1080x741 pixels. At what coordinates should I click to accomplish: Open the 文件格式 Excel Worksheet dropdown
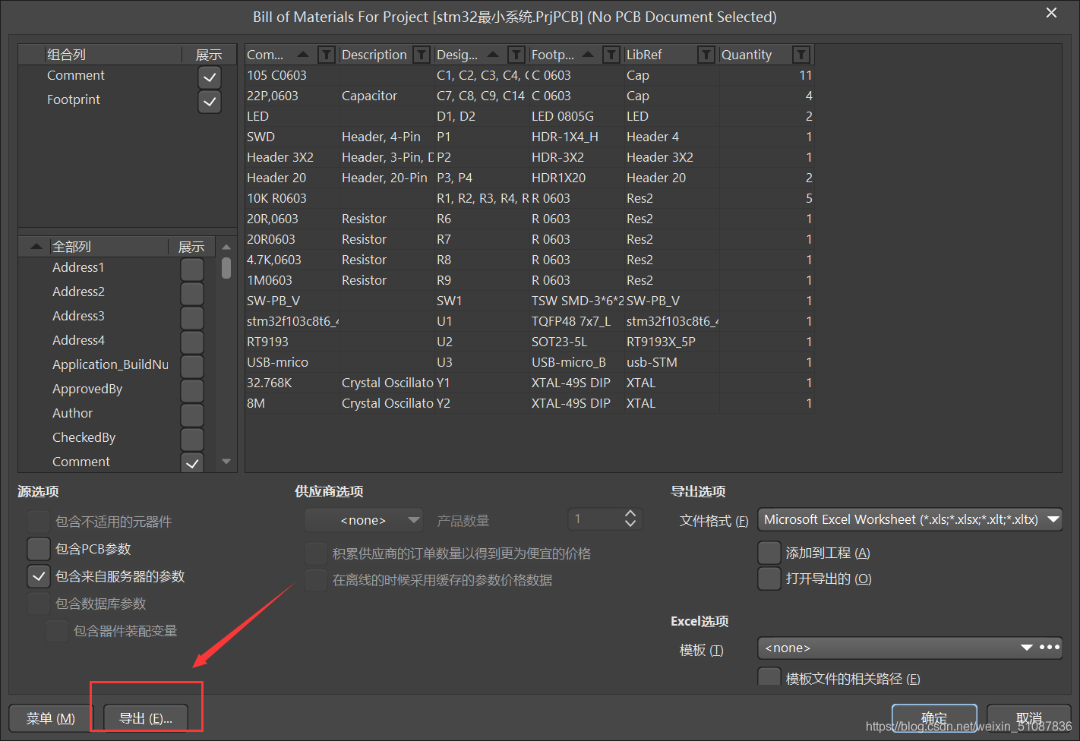pyautogui.click(x=909, y=520)
